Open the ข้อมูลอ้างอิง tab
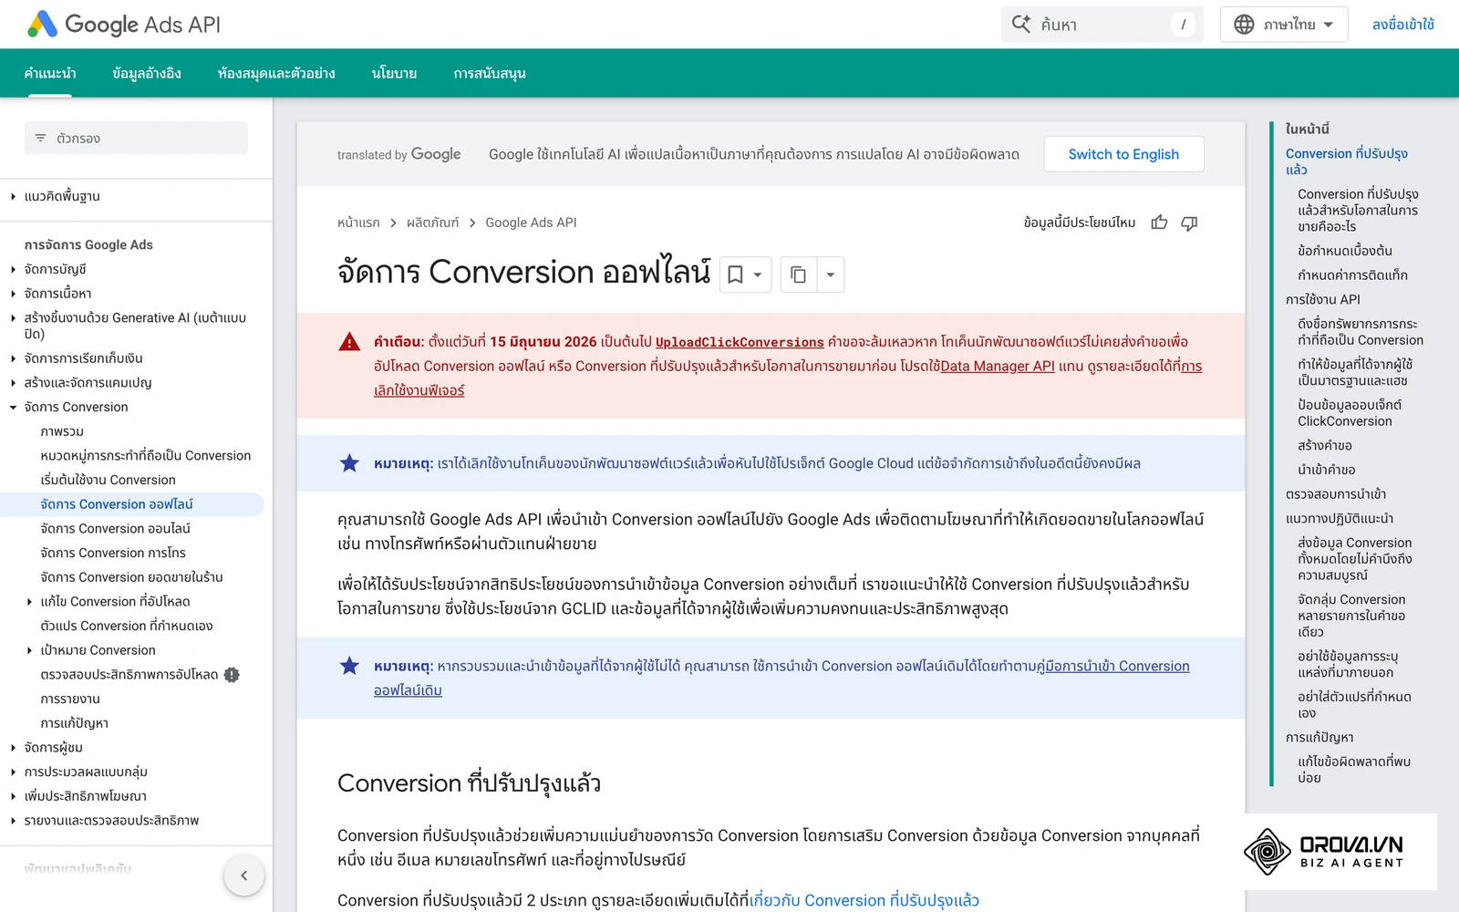This screenshot has width=1459, height=912. (x=147, y=73)
